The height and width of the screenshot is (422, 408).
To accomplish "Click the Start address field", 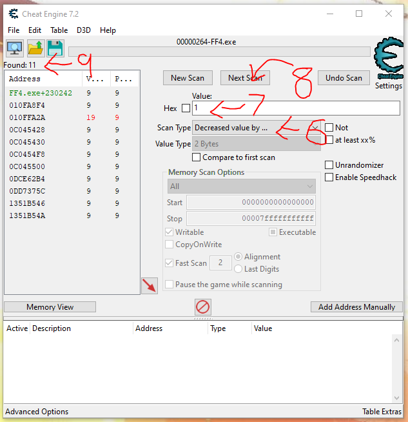I will tap(251, 203).
